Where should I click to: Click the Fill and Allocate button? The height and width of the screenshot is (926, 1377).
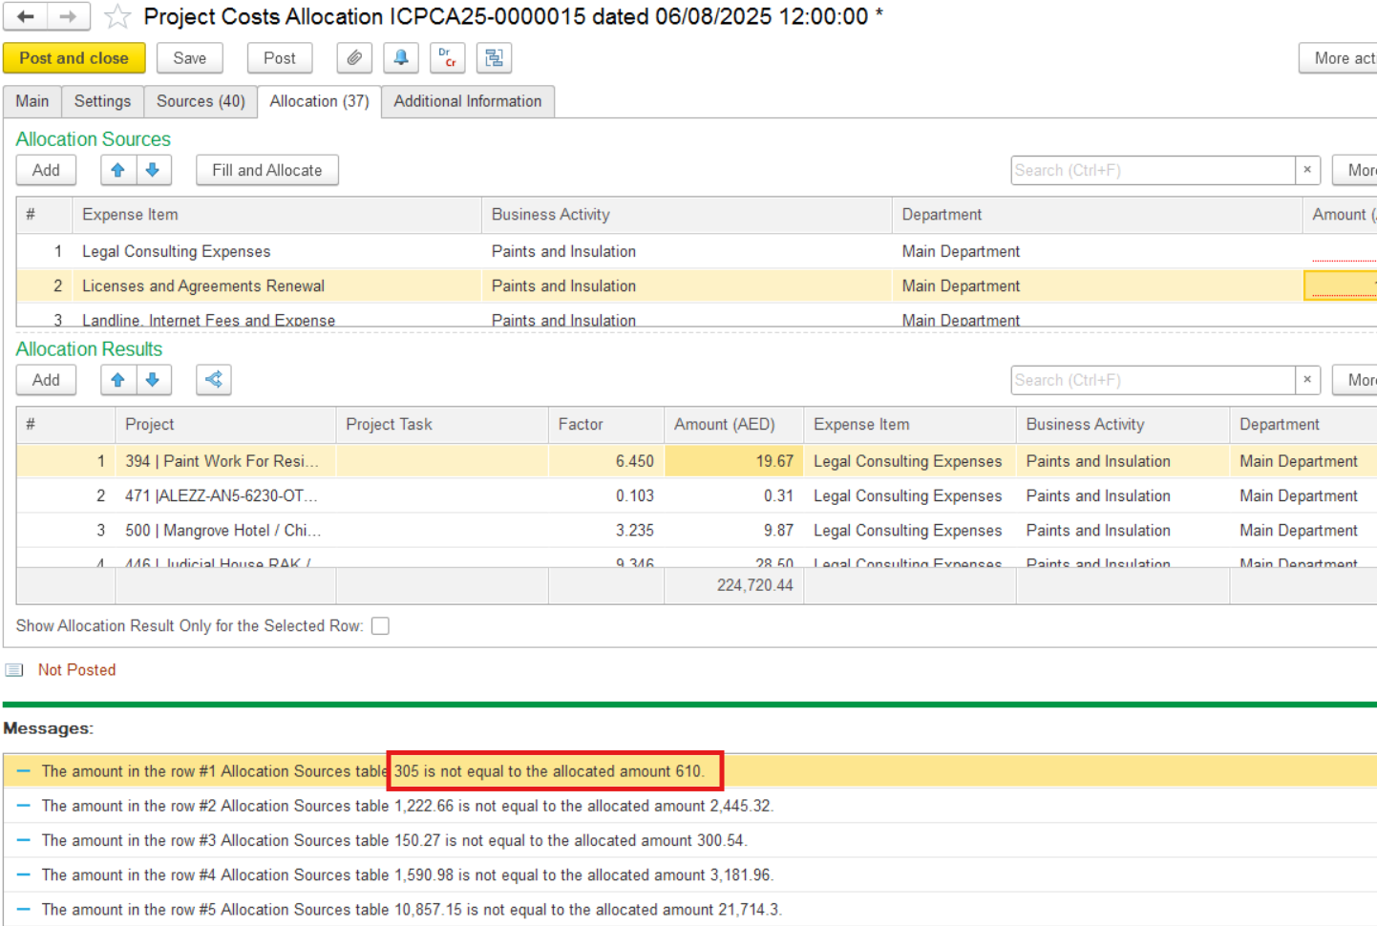[267, 170]
